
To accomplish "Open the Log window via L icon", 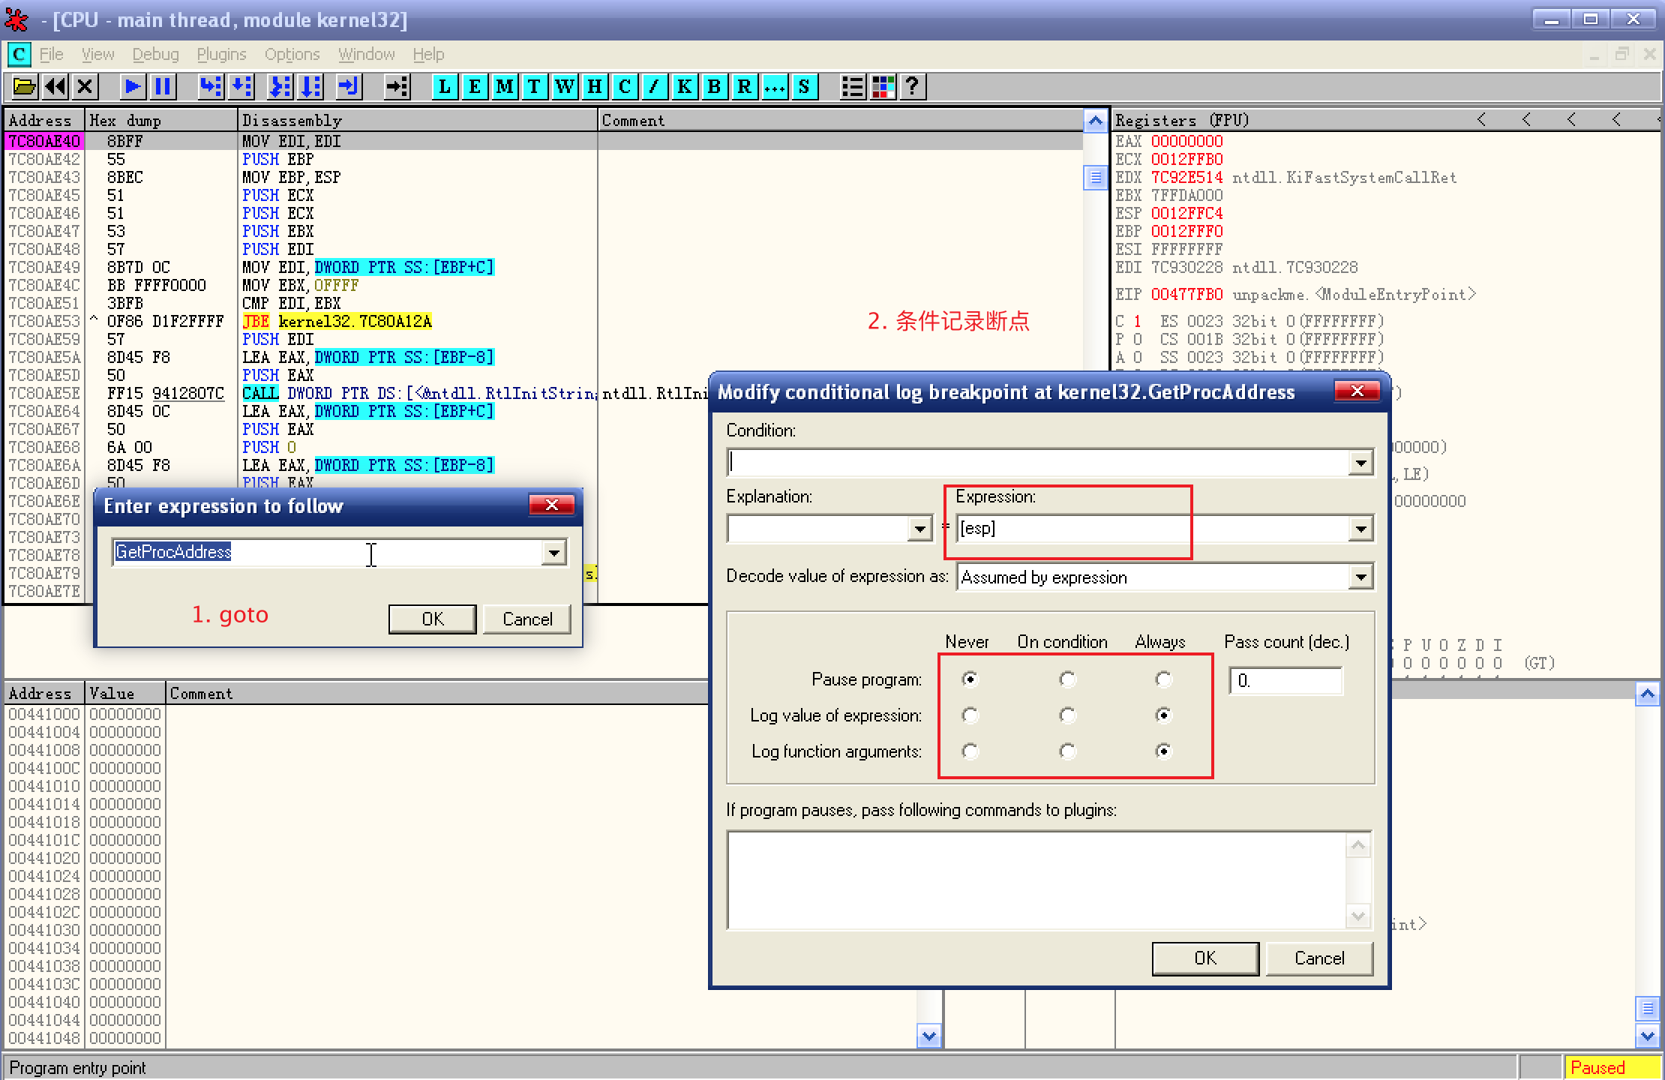I will click(445, 87).
